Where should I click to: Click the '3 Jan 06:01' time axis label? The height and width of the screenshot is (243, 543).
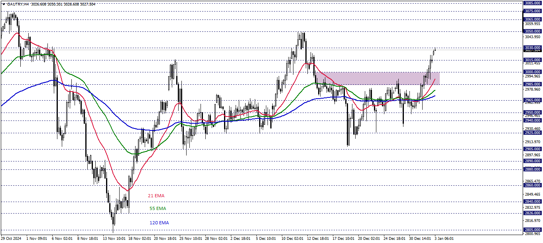tap(445, 239)
